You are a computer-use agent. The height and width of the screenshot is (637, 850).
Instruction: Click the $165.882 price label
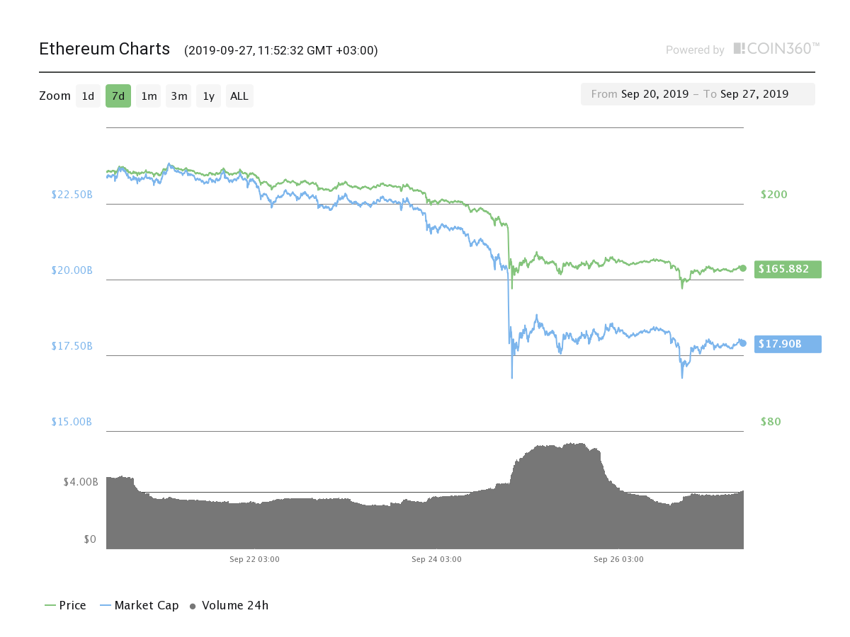pos(788,269)
